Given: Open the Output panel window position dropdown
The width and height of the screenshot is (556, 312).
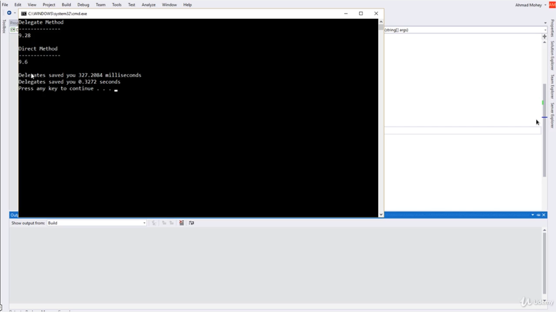Looking at the screenshot, I should [x=532, y=215].
